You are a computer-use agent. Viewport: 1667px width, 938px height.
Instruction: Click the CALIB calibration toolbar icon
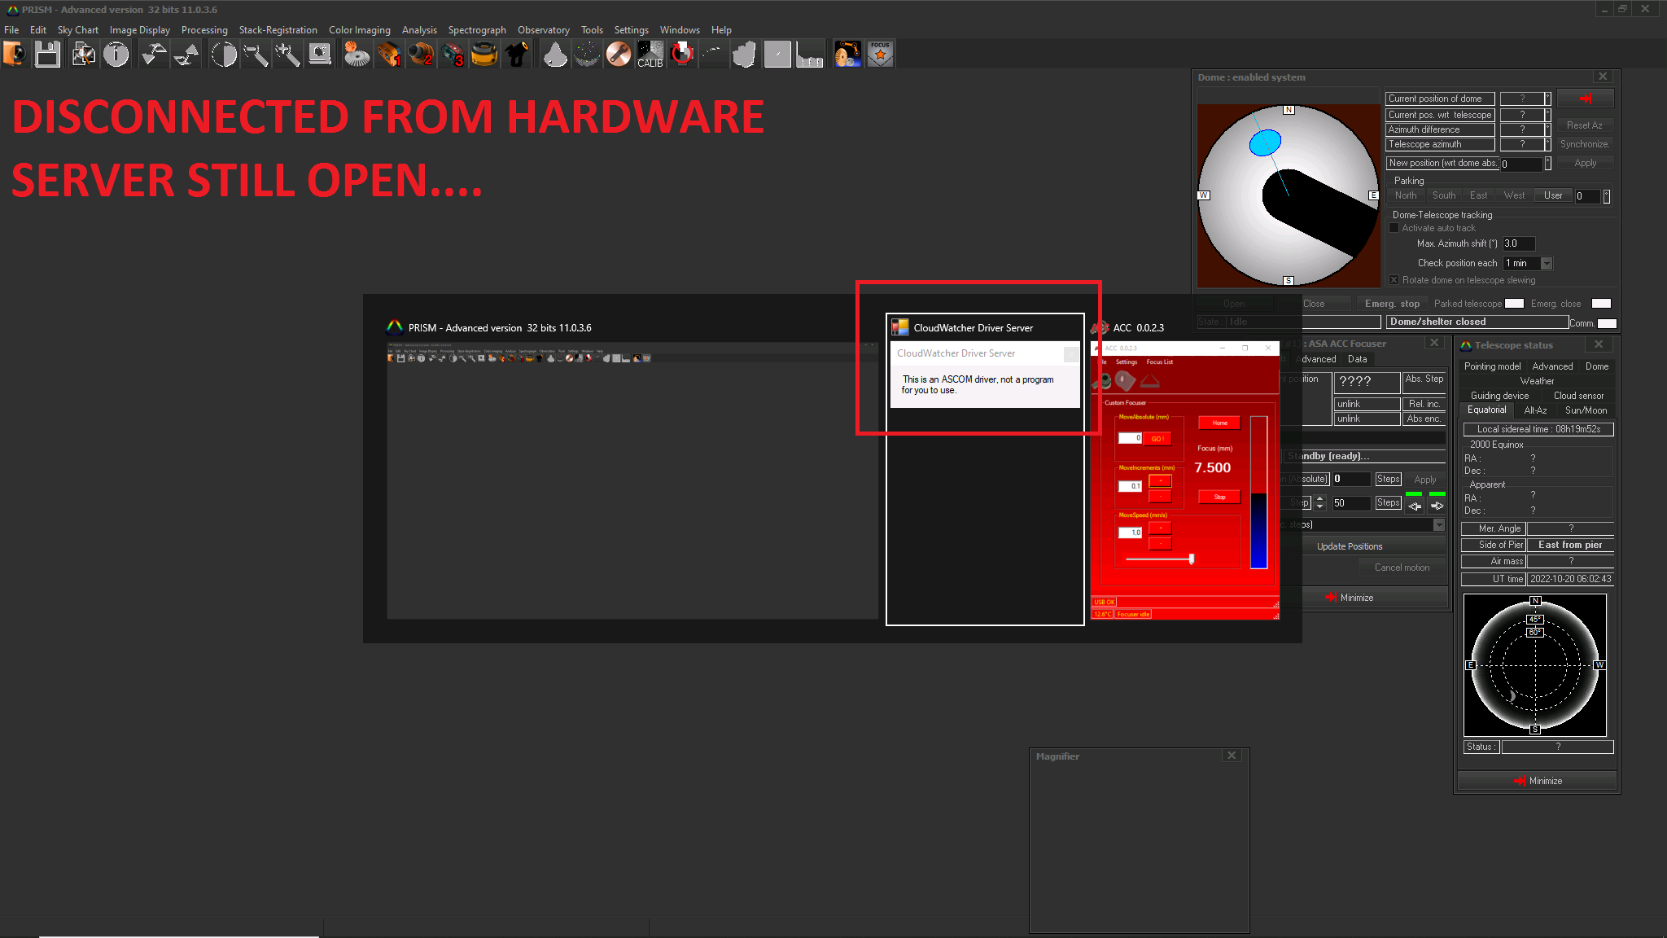coord(650,55)
